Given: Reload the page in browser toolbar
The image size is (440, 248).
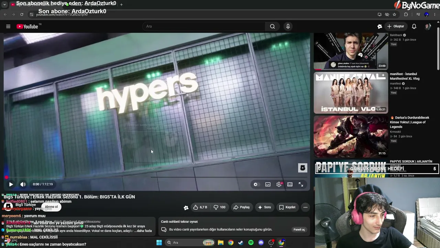Looking at the screenshot, I should (x=22, y=14).
